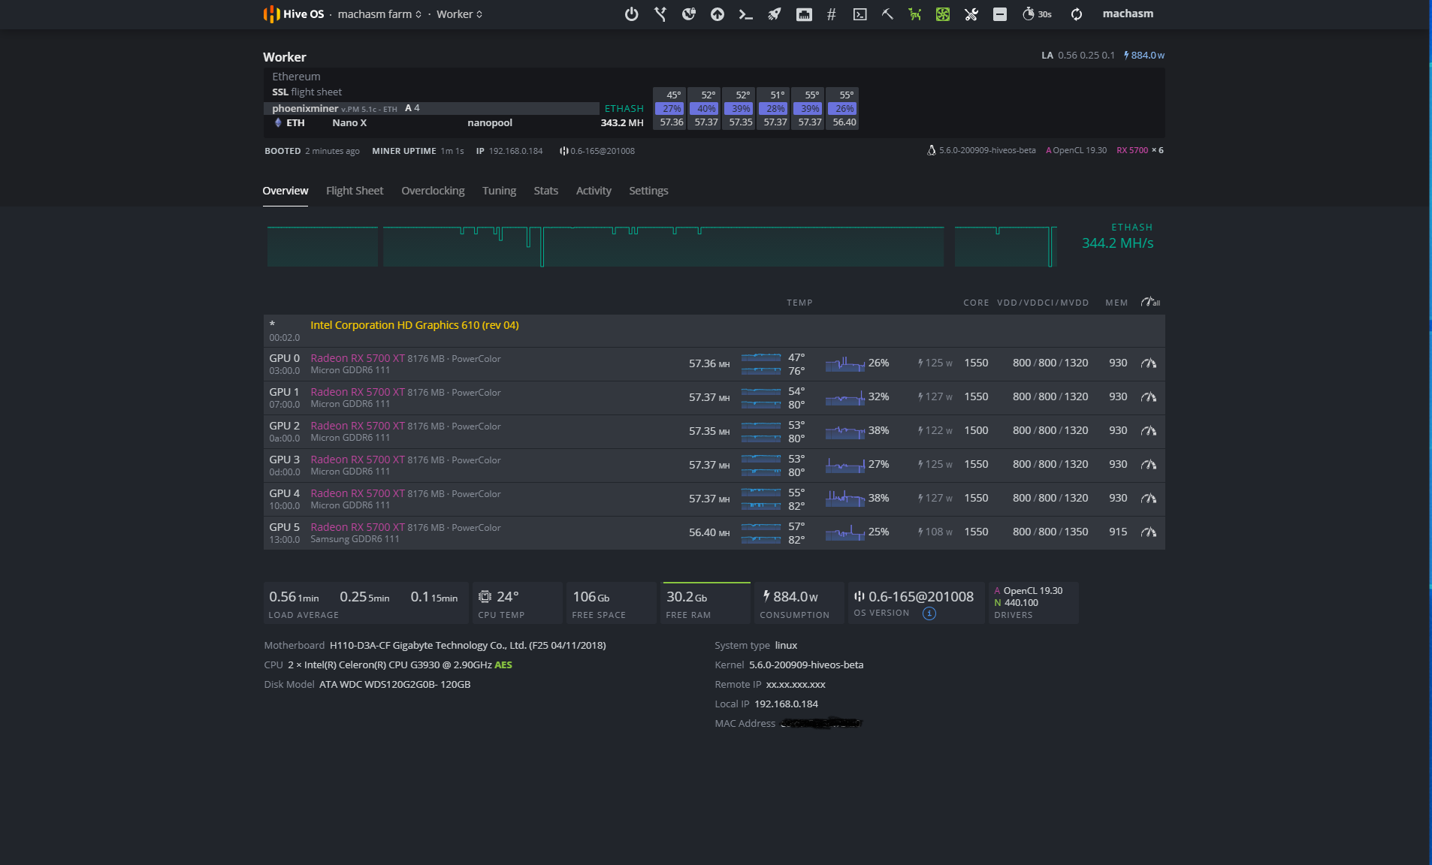Click the power actions icon

point(631,14)
